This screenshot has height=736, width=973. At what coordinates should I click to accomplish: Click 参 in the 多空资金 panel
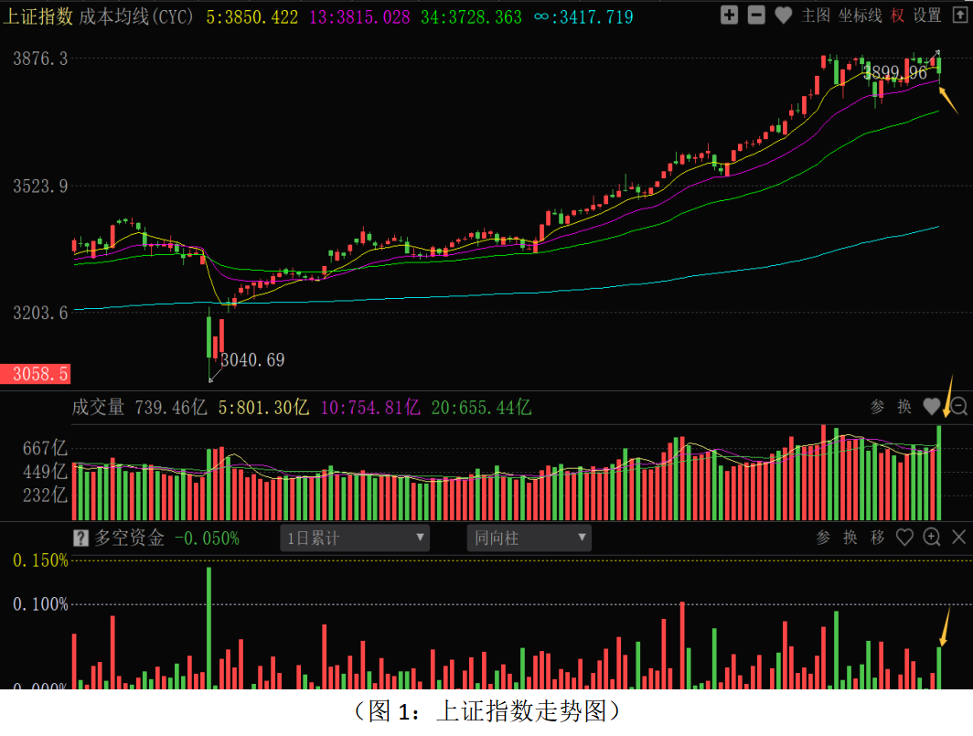[823, 538]
